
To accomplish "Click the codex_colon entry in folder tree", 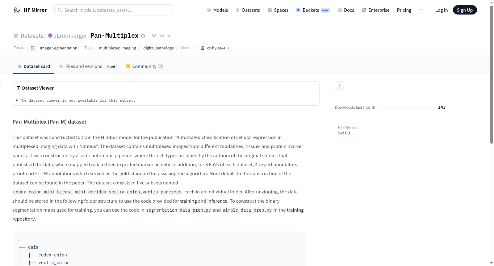I will coord(53,255).
